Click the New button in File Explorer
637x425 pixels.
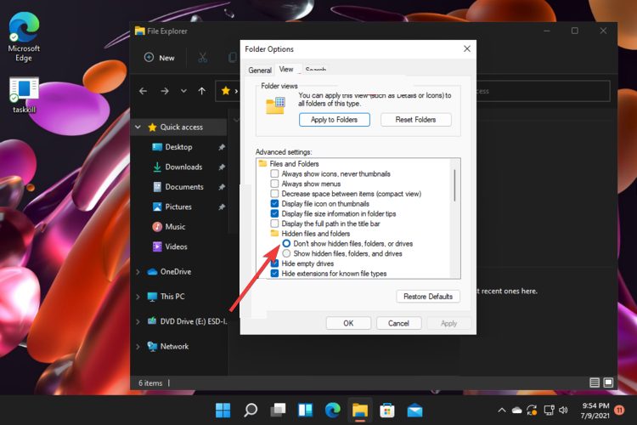tap(160, 58)
